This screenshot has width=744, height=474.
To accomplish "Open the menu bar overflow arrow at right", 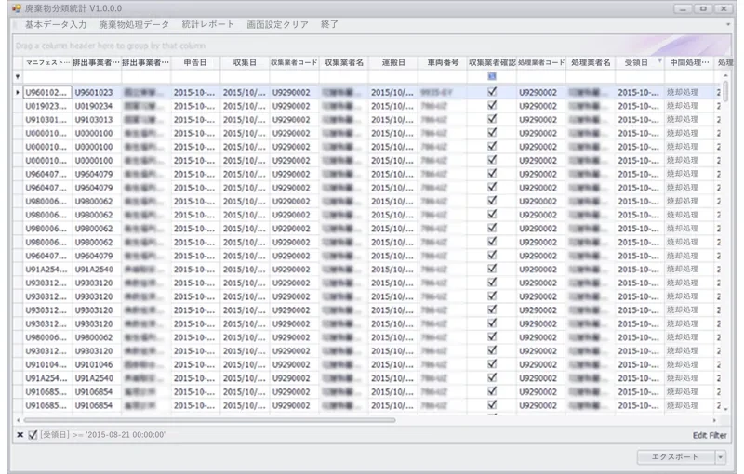I will pos(728,24).
